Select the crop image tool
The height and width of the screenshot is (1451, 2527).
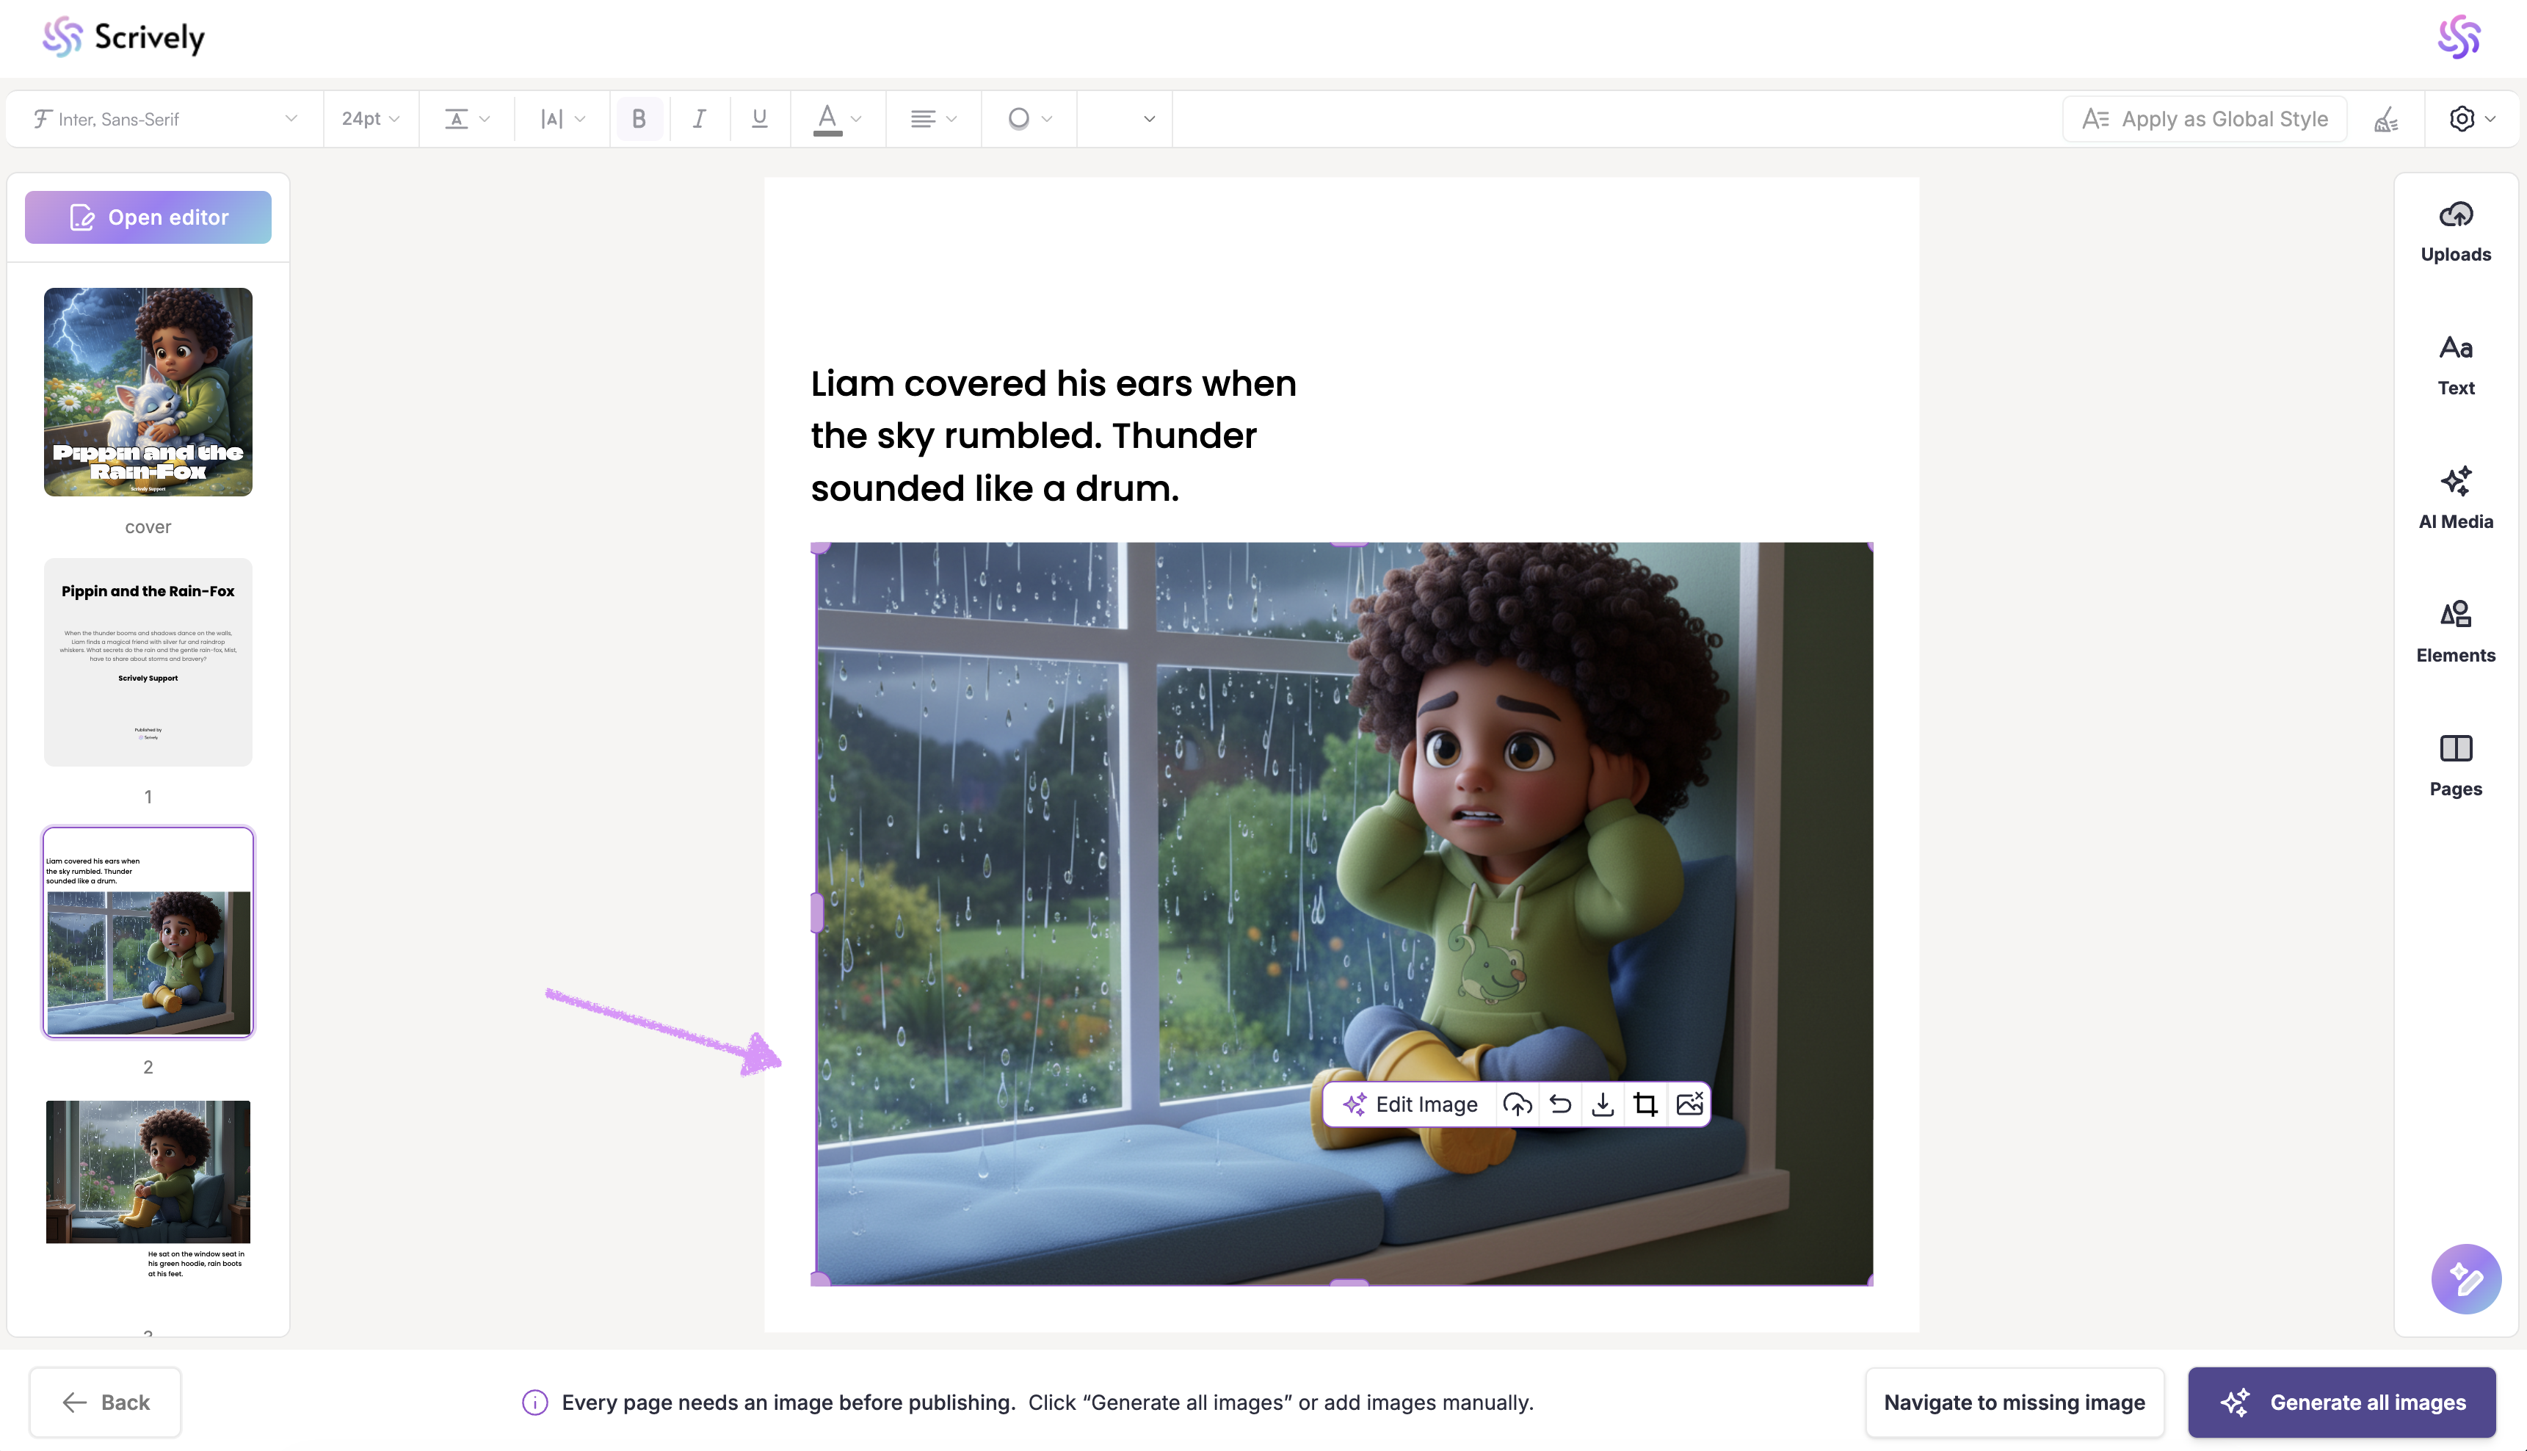point(1645,1104)
